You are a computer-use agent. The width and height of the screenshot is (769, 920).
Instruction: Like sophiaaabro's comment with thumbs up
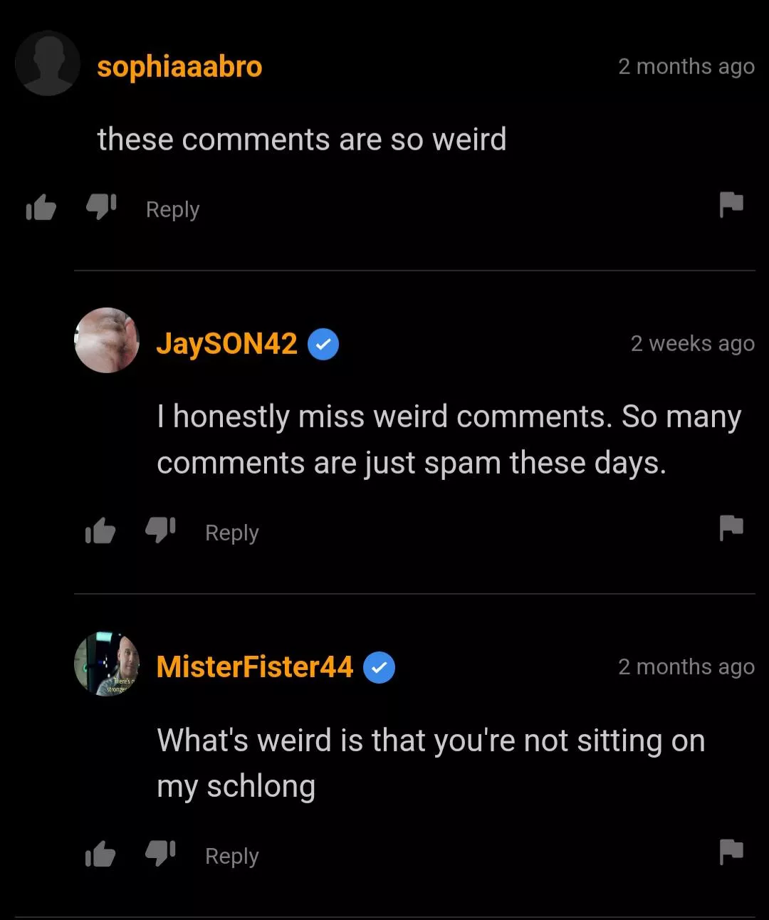[x=41, y=207]
